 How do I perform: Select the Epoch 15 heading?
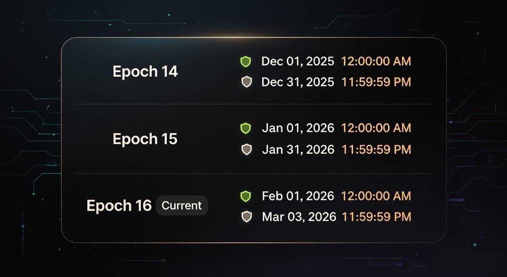(x=145, y=139)
